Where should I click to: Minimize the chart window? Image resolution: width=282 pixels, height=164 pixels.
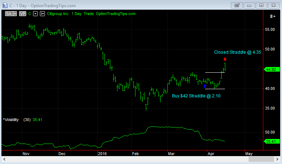point(249,5)
